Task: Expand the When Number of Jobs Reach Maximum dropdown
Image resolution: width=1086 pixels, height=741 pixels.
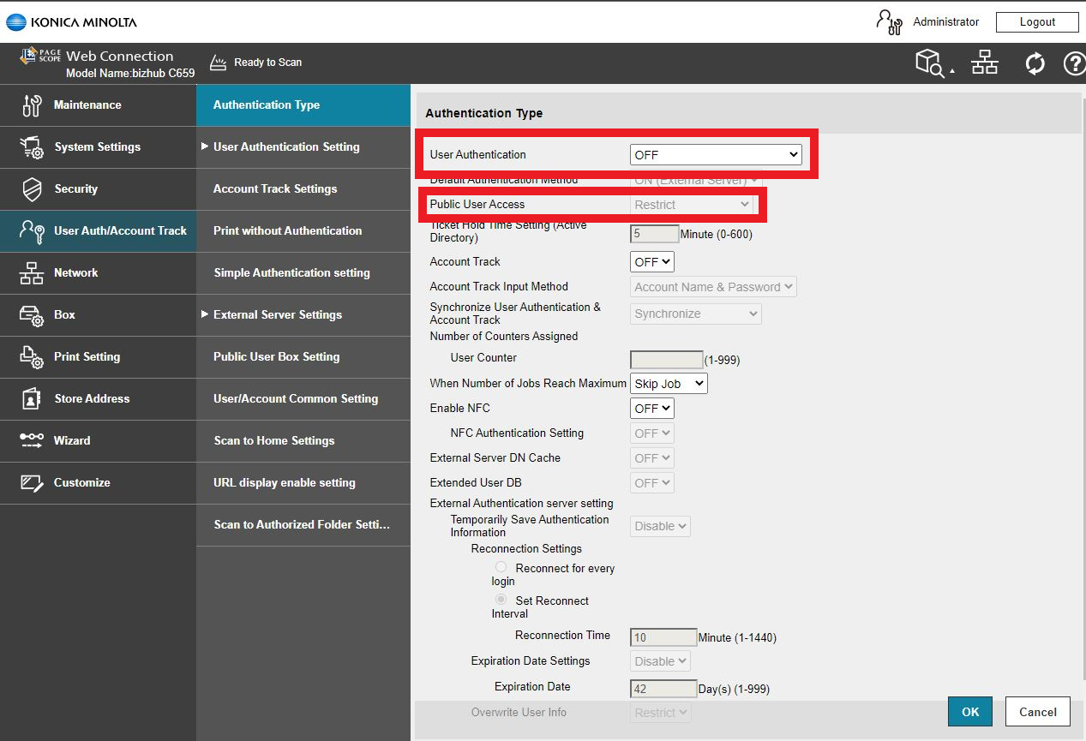Action: coord(669,383)
